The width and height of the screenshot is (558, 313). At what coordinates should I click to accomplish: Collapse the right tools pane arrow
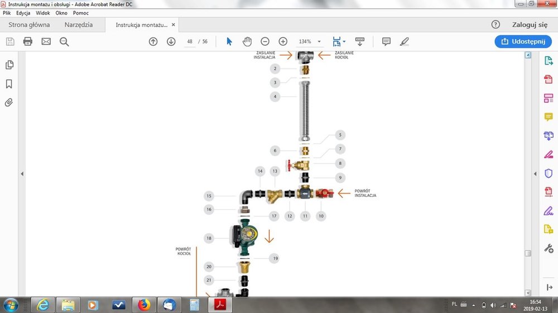[536, 174]
